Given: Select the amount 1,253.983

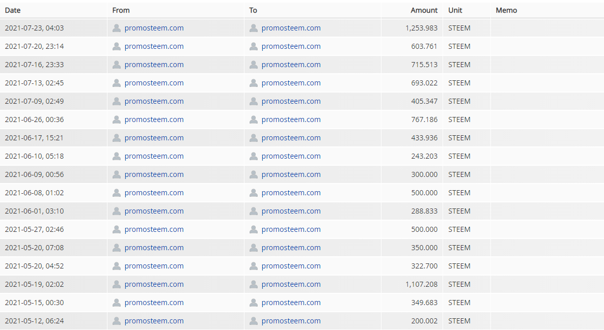Looking at the screenshot, I should (x=421, y=28).
